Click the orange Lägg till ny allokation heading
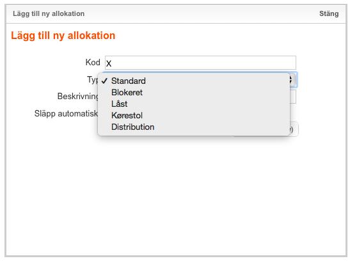The width and height of the screenshot is (350, 261). [x=63, y=35]
